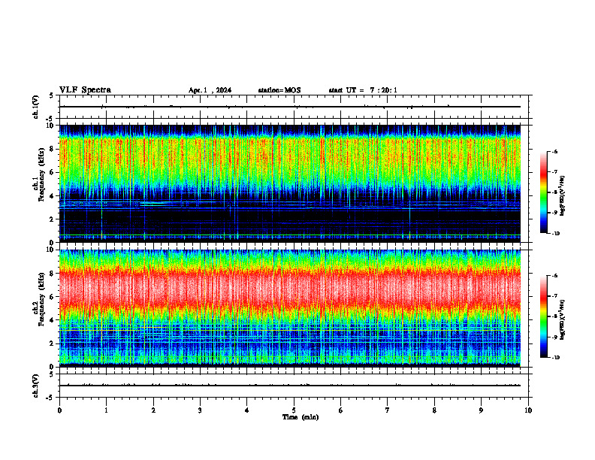
Task: Click the ch.1 "Frequency (kHz)" axis label
Action: click(x=41, y=174)
